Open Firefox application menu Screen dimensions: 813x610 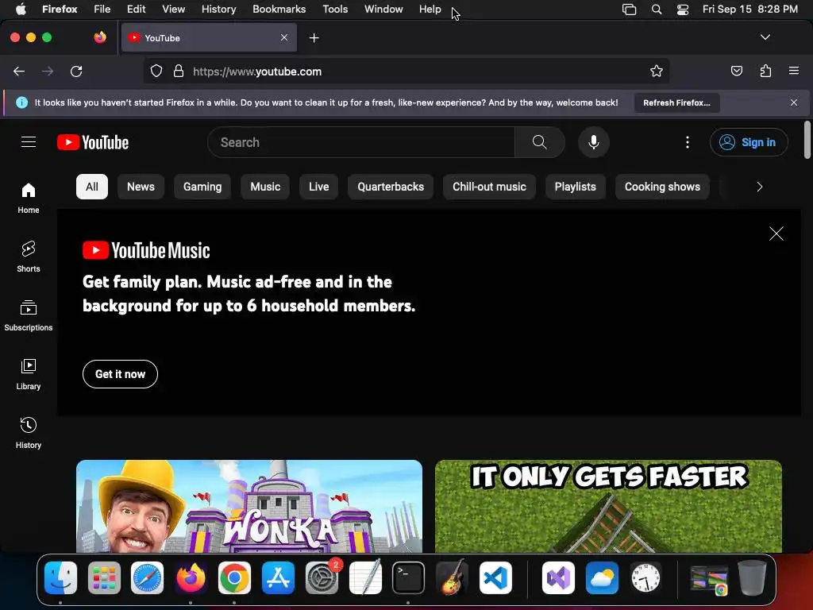[794, 71]
